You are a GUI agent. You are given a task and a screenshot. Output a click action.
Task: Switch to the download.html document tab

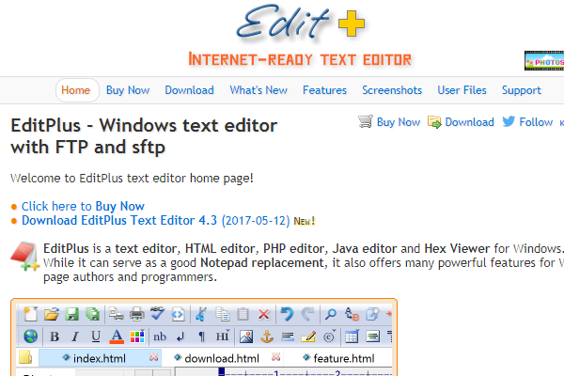point(221,358)
